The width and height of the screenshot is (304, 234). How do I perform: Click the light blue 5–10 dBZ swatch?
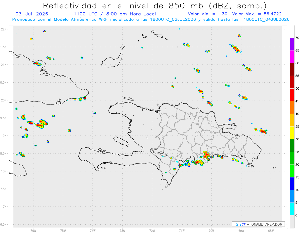292,196
